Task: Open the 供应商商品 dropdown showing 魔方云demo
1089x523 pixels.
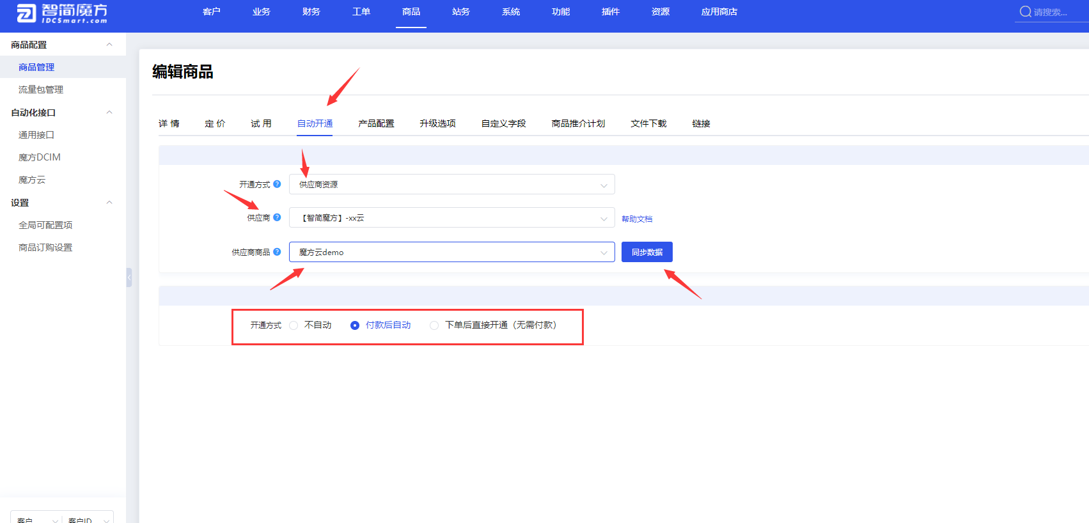Action: [x=451, y=253]
